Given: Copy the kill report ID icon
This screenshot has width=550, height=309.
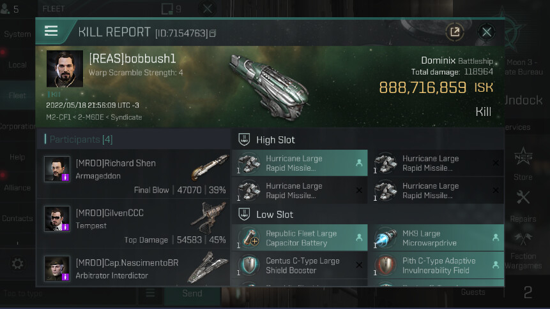Looking at the screenshot, I should coord(213,33).
